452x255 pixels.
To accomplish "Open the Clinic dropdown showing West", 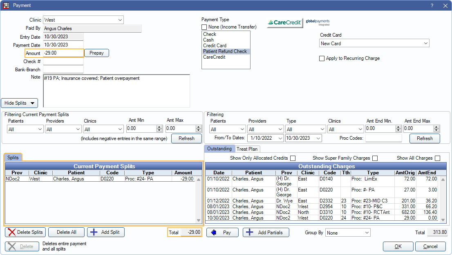I will pos(83,20).
